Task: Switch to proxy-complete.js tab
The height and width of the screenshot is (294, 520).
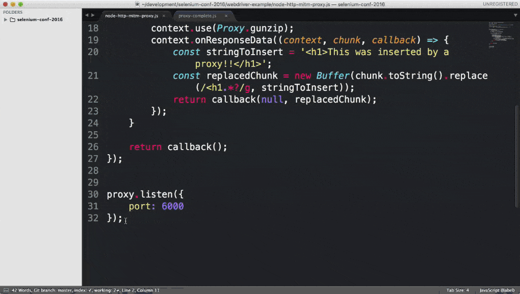Action: (x=197, y=16)
